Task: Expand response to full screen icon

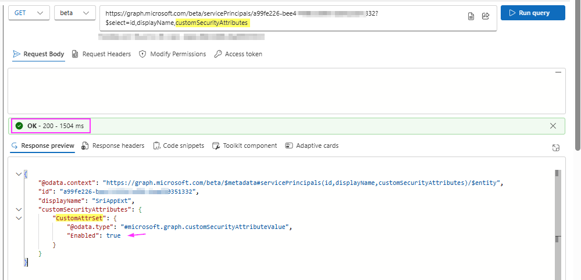Action: click(555, 148)
